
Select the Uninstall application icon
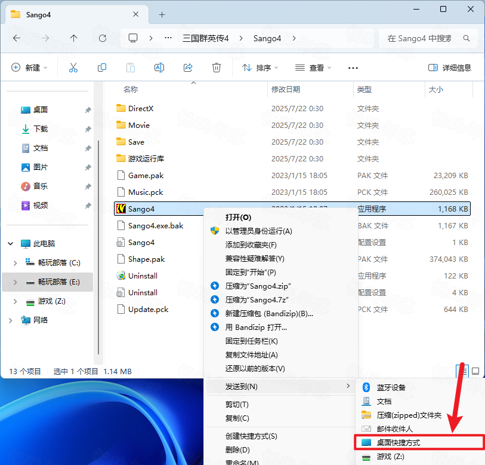pos(121,276)
